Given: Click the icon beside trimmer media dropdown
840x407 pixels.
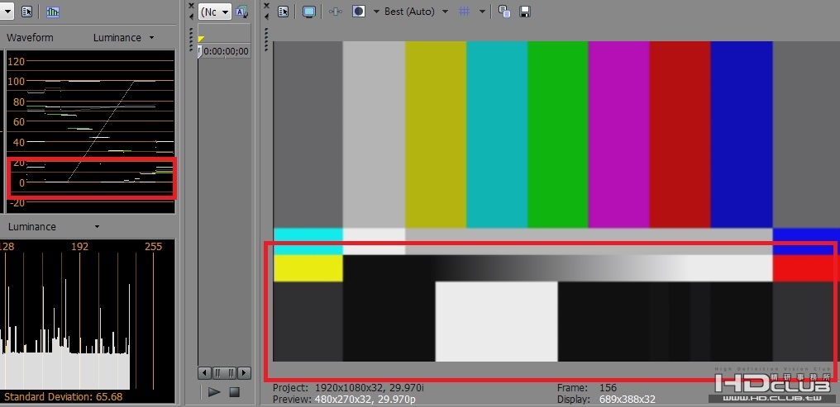Looking at the screenshot, I should click(x=241, y=12).
